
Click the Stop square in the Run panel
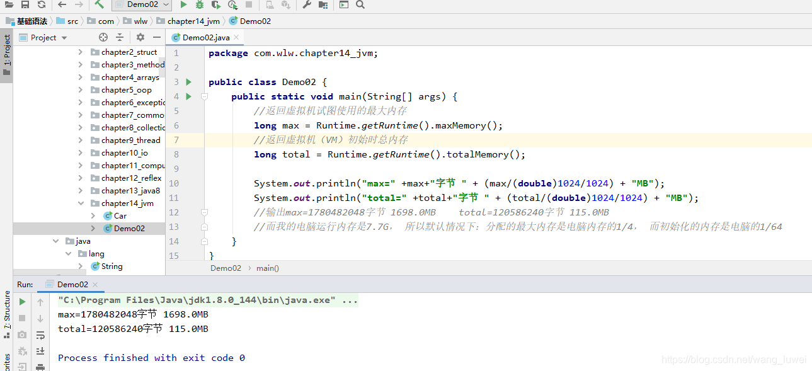tap(23, 318)
